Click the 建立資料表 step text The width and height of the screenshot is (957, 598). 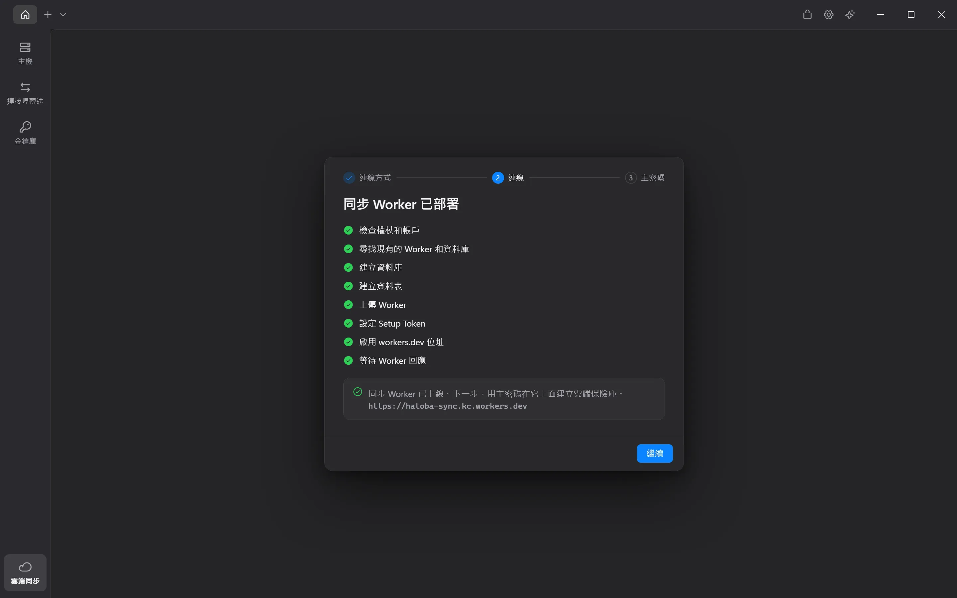coord(380,286)
